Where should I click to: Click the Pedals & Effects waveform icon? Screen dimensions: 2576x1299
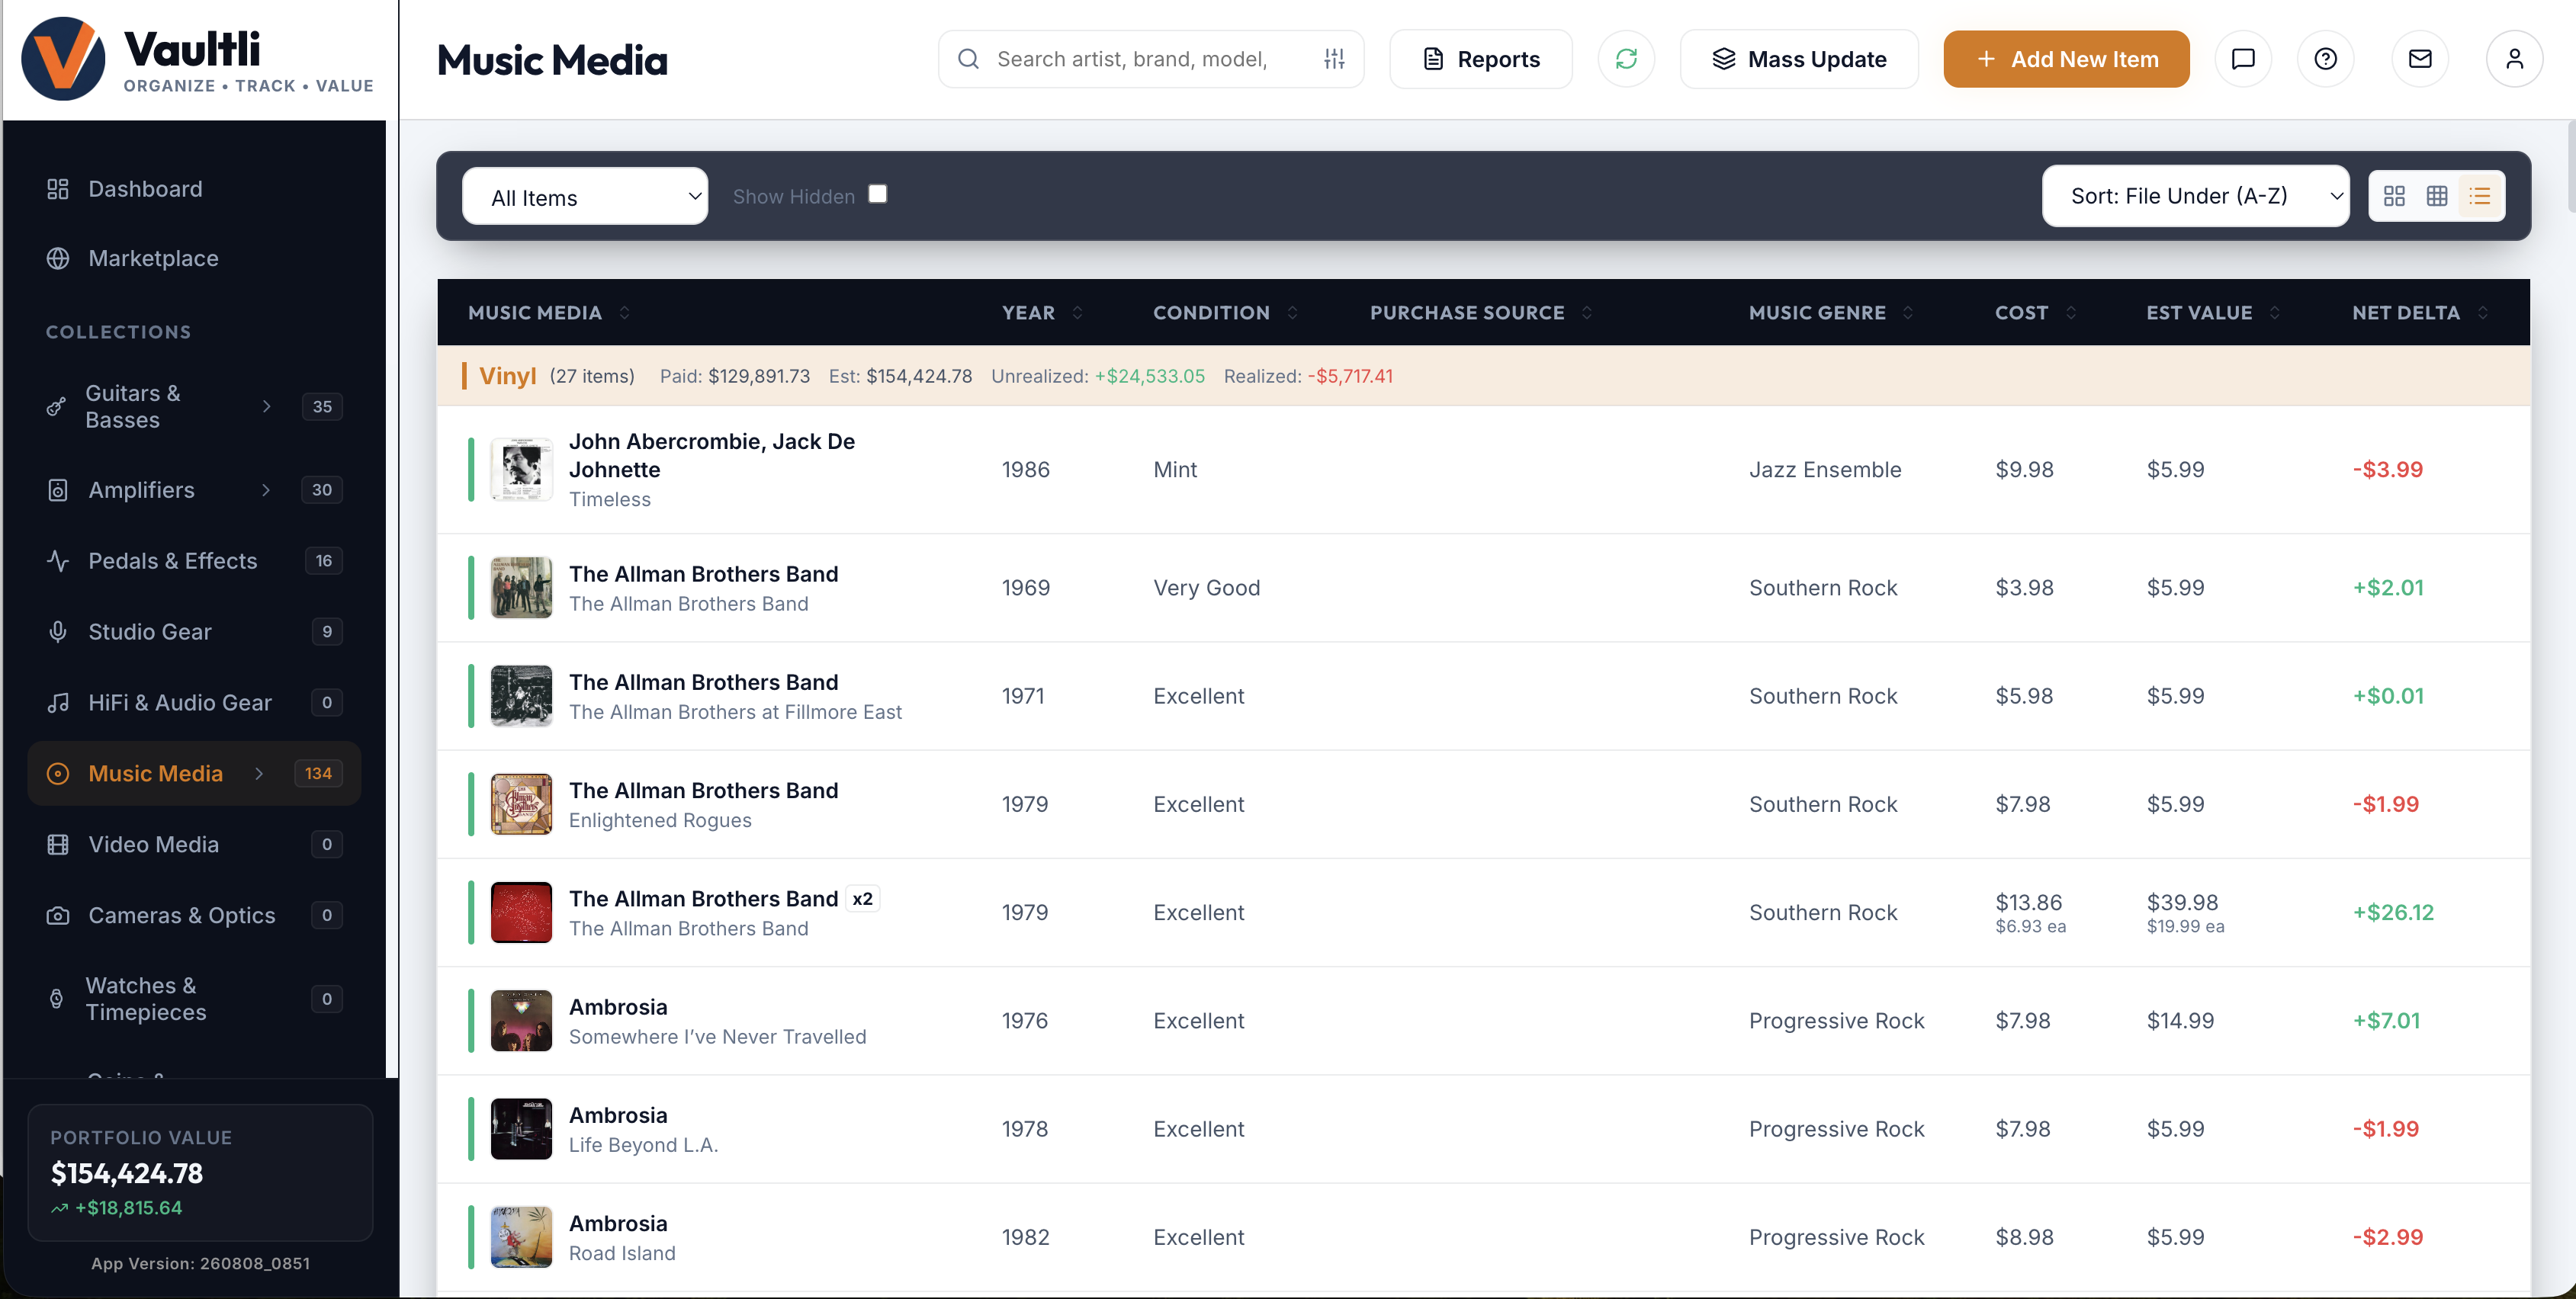click(58, 561)
